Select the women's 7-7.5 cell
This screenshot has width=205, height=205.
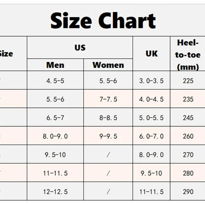(108, 99)
